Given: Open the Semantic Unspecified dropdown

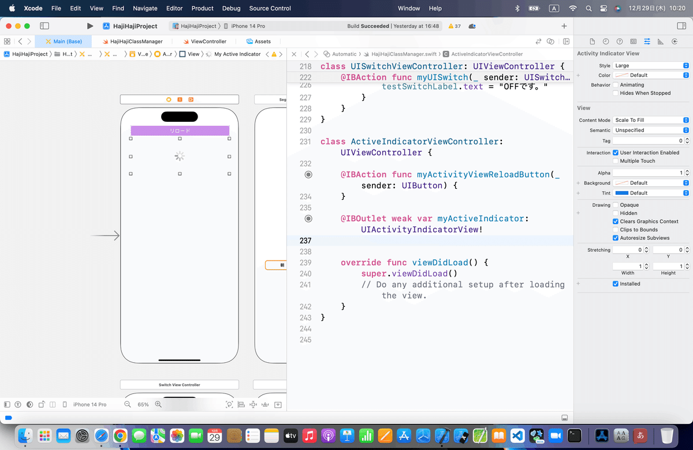Looking at the screenshot, I should (x=651, y=130).
